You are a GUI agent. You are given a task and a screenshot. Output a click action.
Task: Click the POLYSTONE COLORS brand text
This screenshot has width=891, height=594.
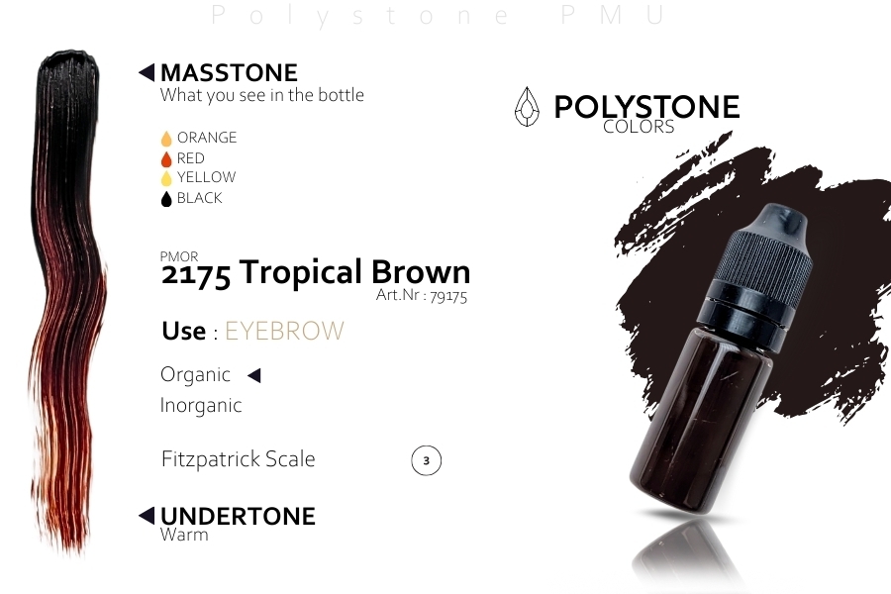pyautogui.click(x=646, y=113)
